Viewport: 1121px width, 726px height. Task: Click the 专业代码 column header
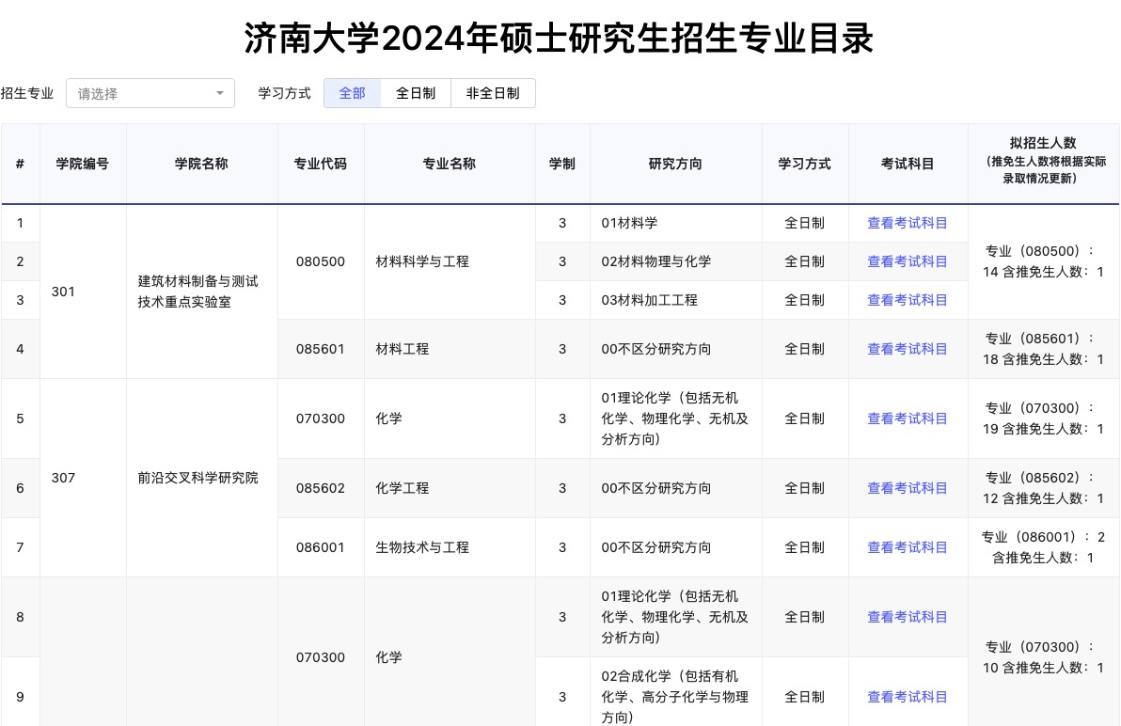coord(321,164)
